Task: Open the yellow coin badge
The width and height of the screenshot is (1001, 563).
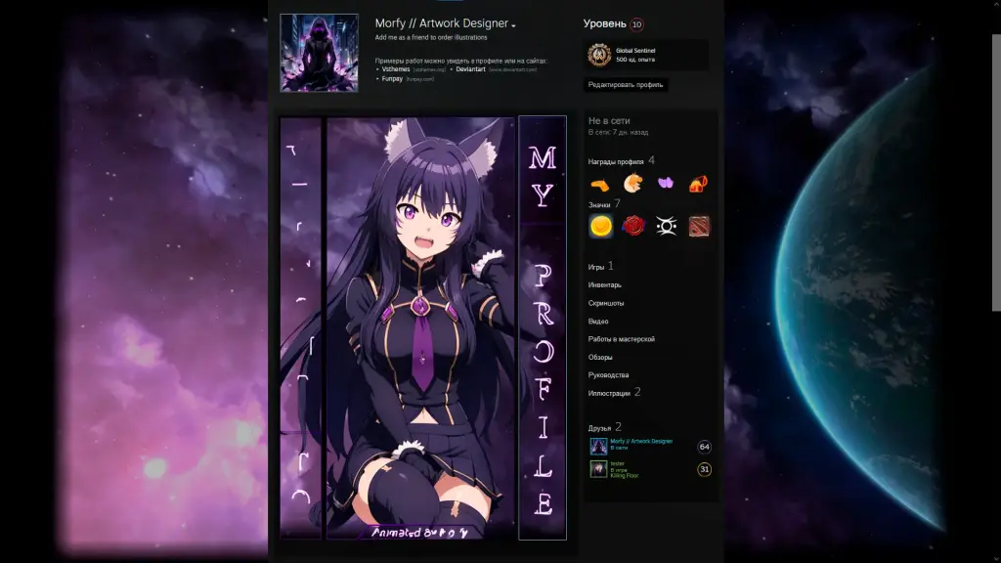Action: point(601,227)
